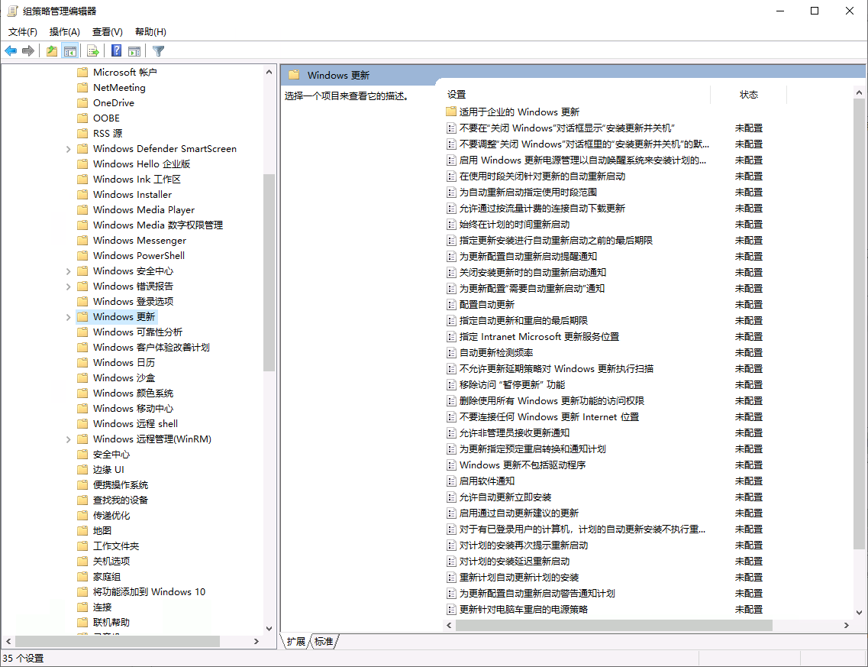Toggle Show/Hide Action Pane icon
The image size is (868, 667).
point(134,51)
